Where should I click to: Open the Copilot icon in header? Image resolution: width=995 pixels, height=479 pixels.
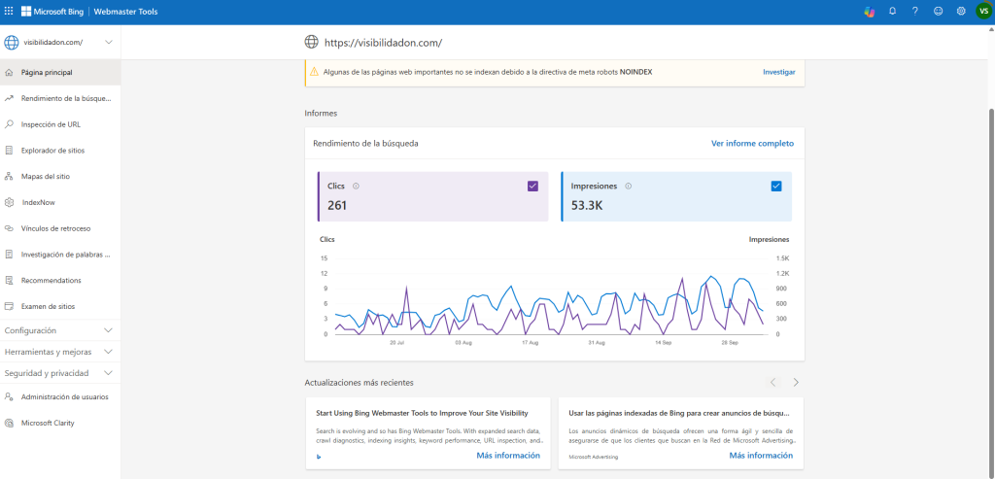tap(869, 12)
